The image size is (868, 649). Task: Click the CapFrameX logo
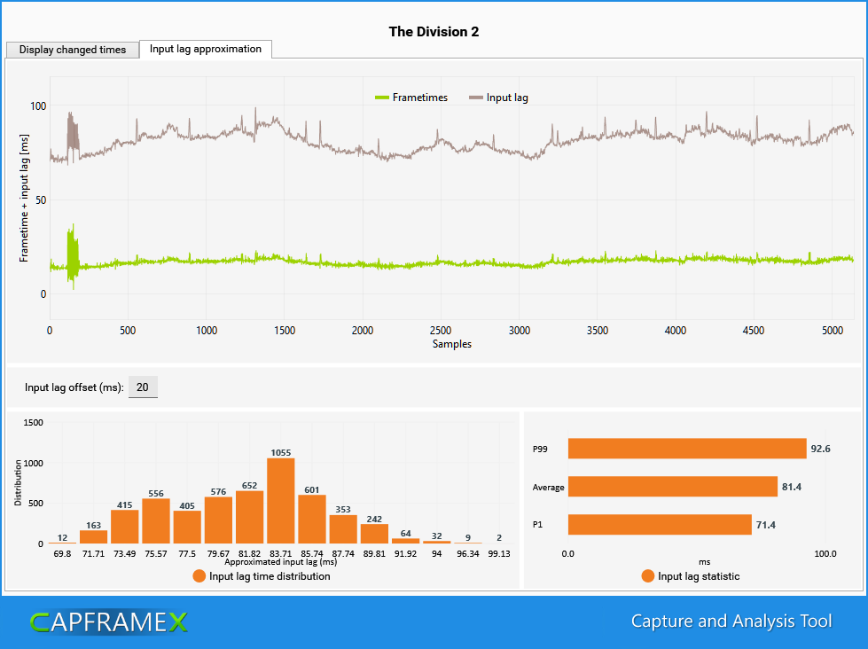click(109, 622)
